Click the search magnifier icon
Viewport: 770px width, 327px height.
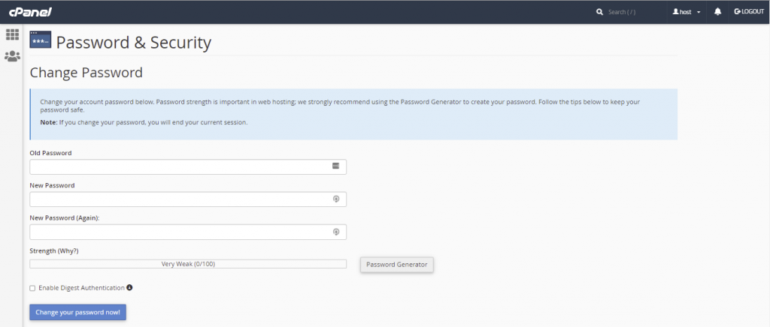coord(599,12)
